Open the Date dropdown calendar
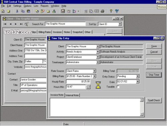 (x=138, y=81)
